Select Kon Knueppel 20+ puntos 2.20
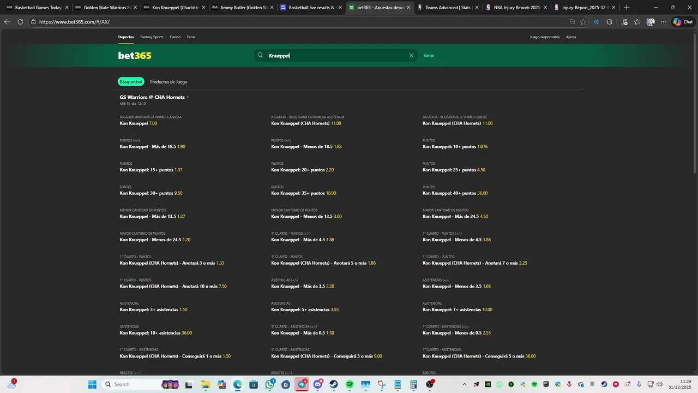This screenshot has height=393, width=698. point(303,170)
